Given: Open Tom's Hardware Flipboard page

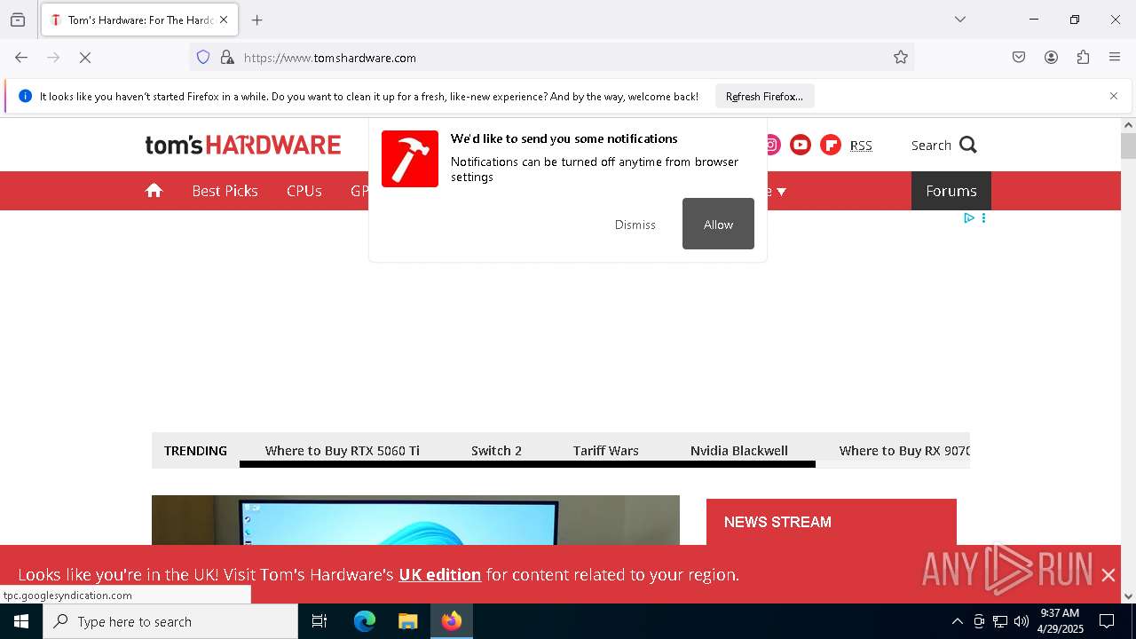Looking at the screenshot, I should [831, 145].
